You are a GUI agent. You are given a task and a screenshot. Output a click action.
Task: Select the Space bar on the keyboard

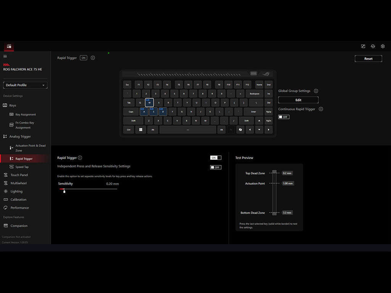[188, 130]
